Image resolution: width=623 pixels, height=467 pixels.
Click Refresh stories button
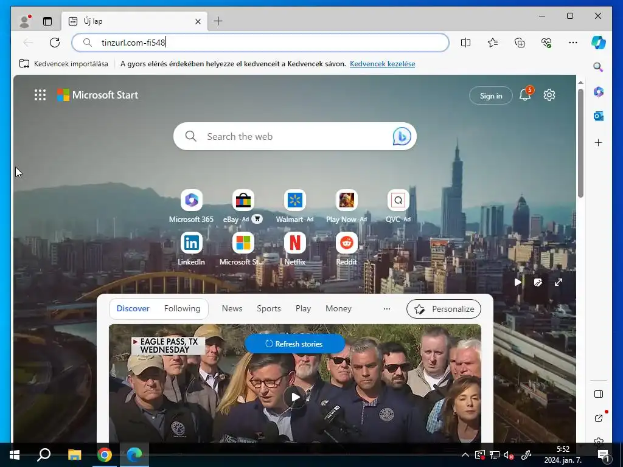[294, 344]
